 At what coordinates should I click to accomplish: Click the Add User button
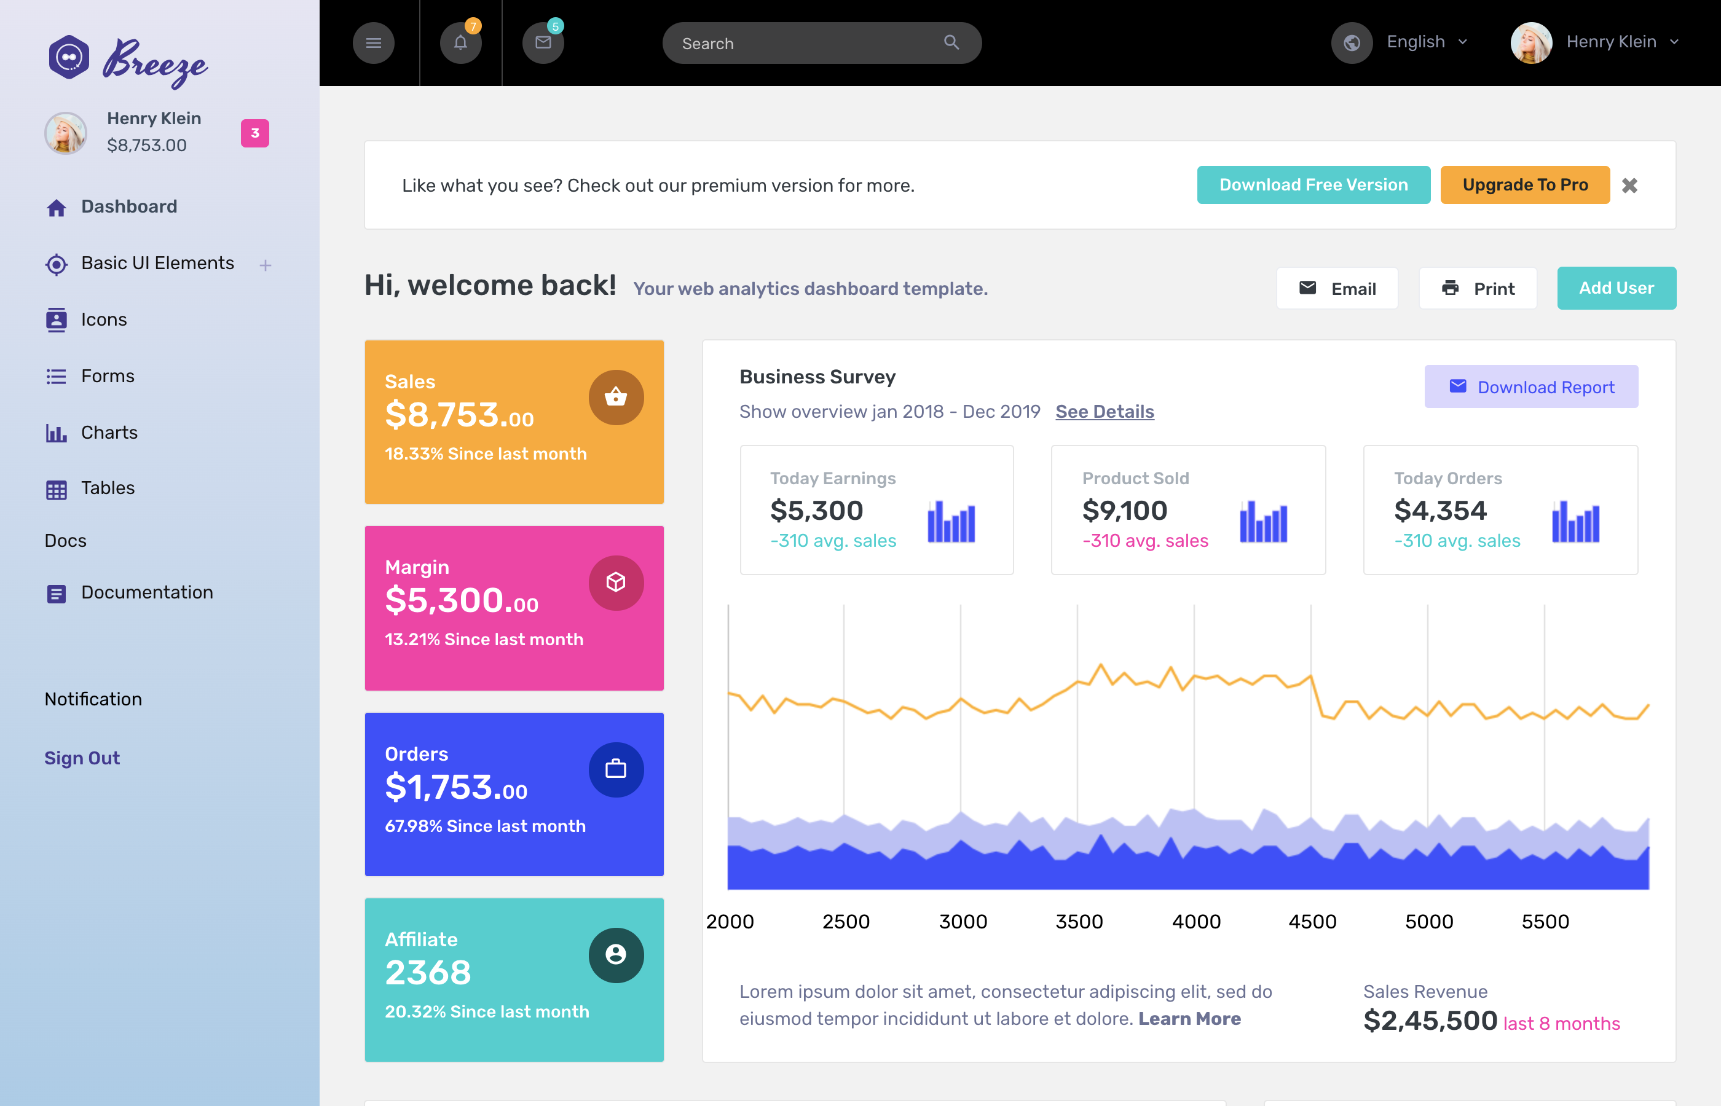click(1615, 287)
